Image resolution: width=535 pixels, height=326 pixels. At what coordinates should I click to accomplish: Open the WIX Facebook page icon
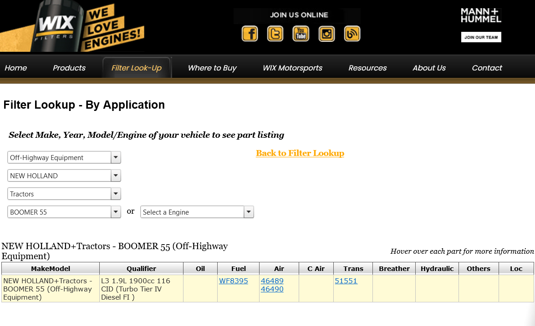pos(250,34)
